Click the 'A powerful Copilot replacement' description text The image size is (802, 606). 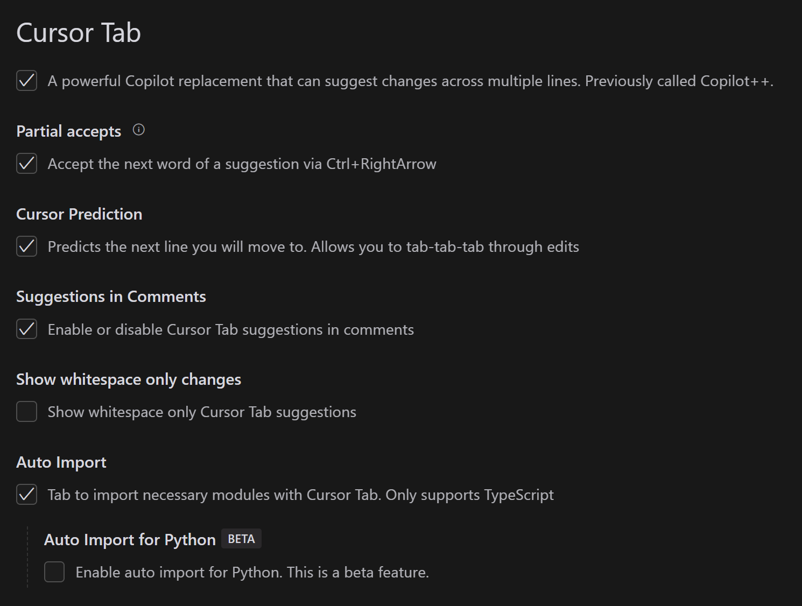click(x=410, y=81)
